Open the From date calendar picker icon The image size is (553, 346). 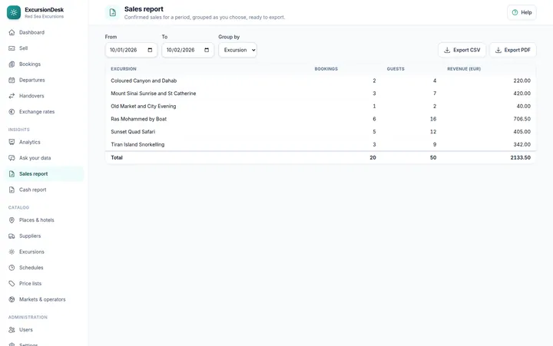(x=150, y=50)
